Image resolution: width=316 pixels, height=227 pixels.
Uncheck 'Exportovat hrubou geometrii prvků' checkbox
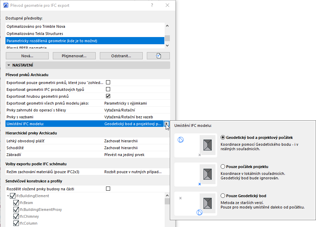pyautogui.click(x=108, y=96)
